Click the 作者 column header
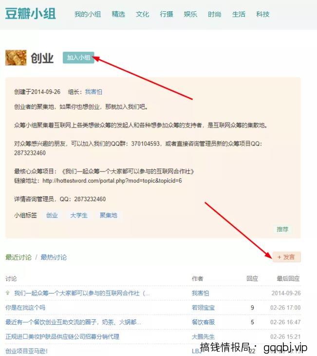Viewport: 317px width, 356px height. [x=197, y=278]
